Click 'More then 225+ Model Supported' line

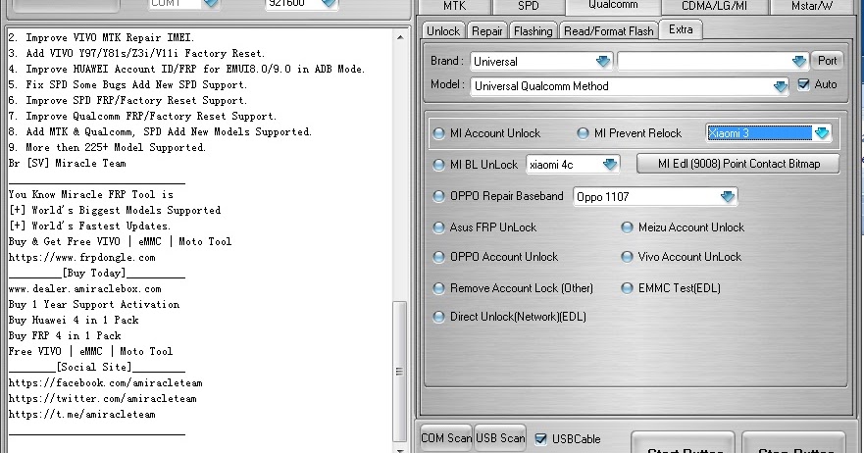[x=107, y=148]
